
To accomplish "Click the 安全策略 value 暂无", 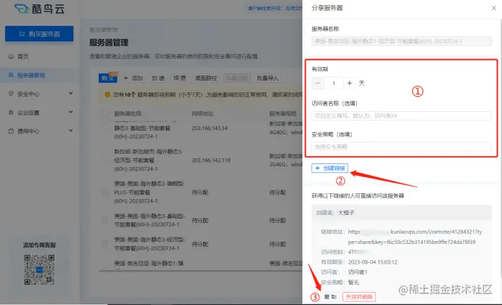I will coord(353,282).
